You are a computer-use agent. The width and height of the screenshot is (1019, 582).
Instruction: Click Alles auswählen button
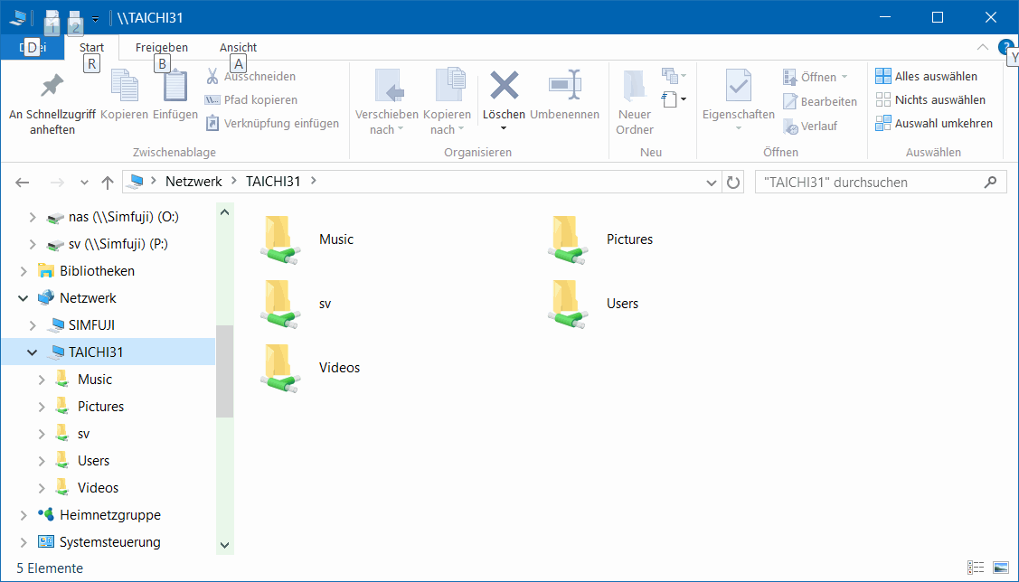(927, 77)
